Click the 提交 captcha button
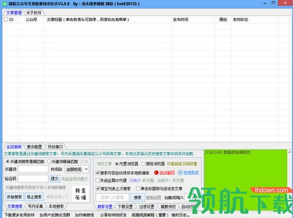The width and height of the screenshot is (293, 218). pos(54,179)
